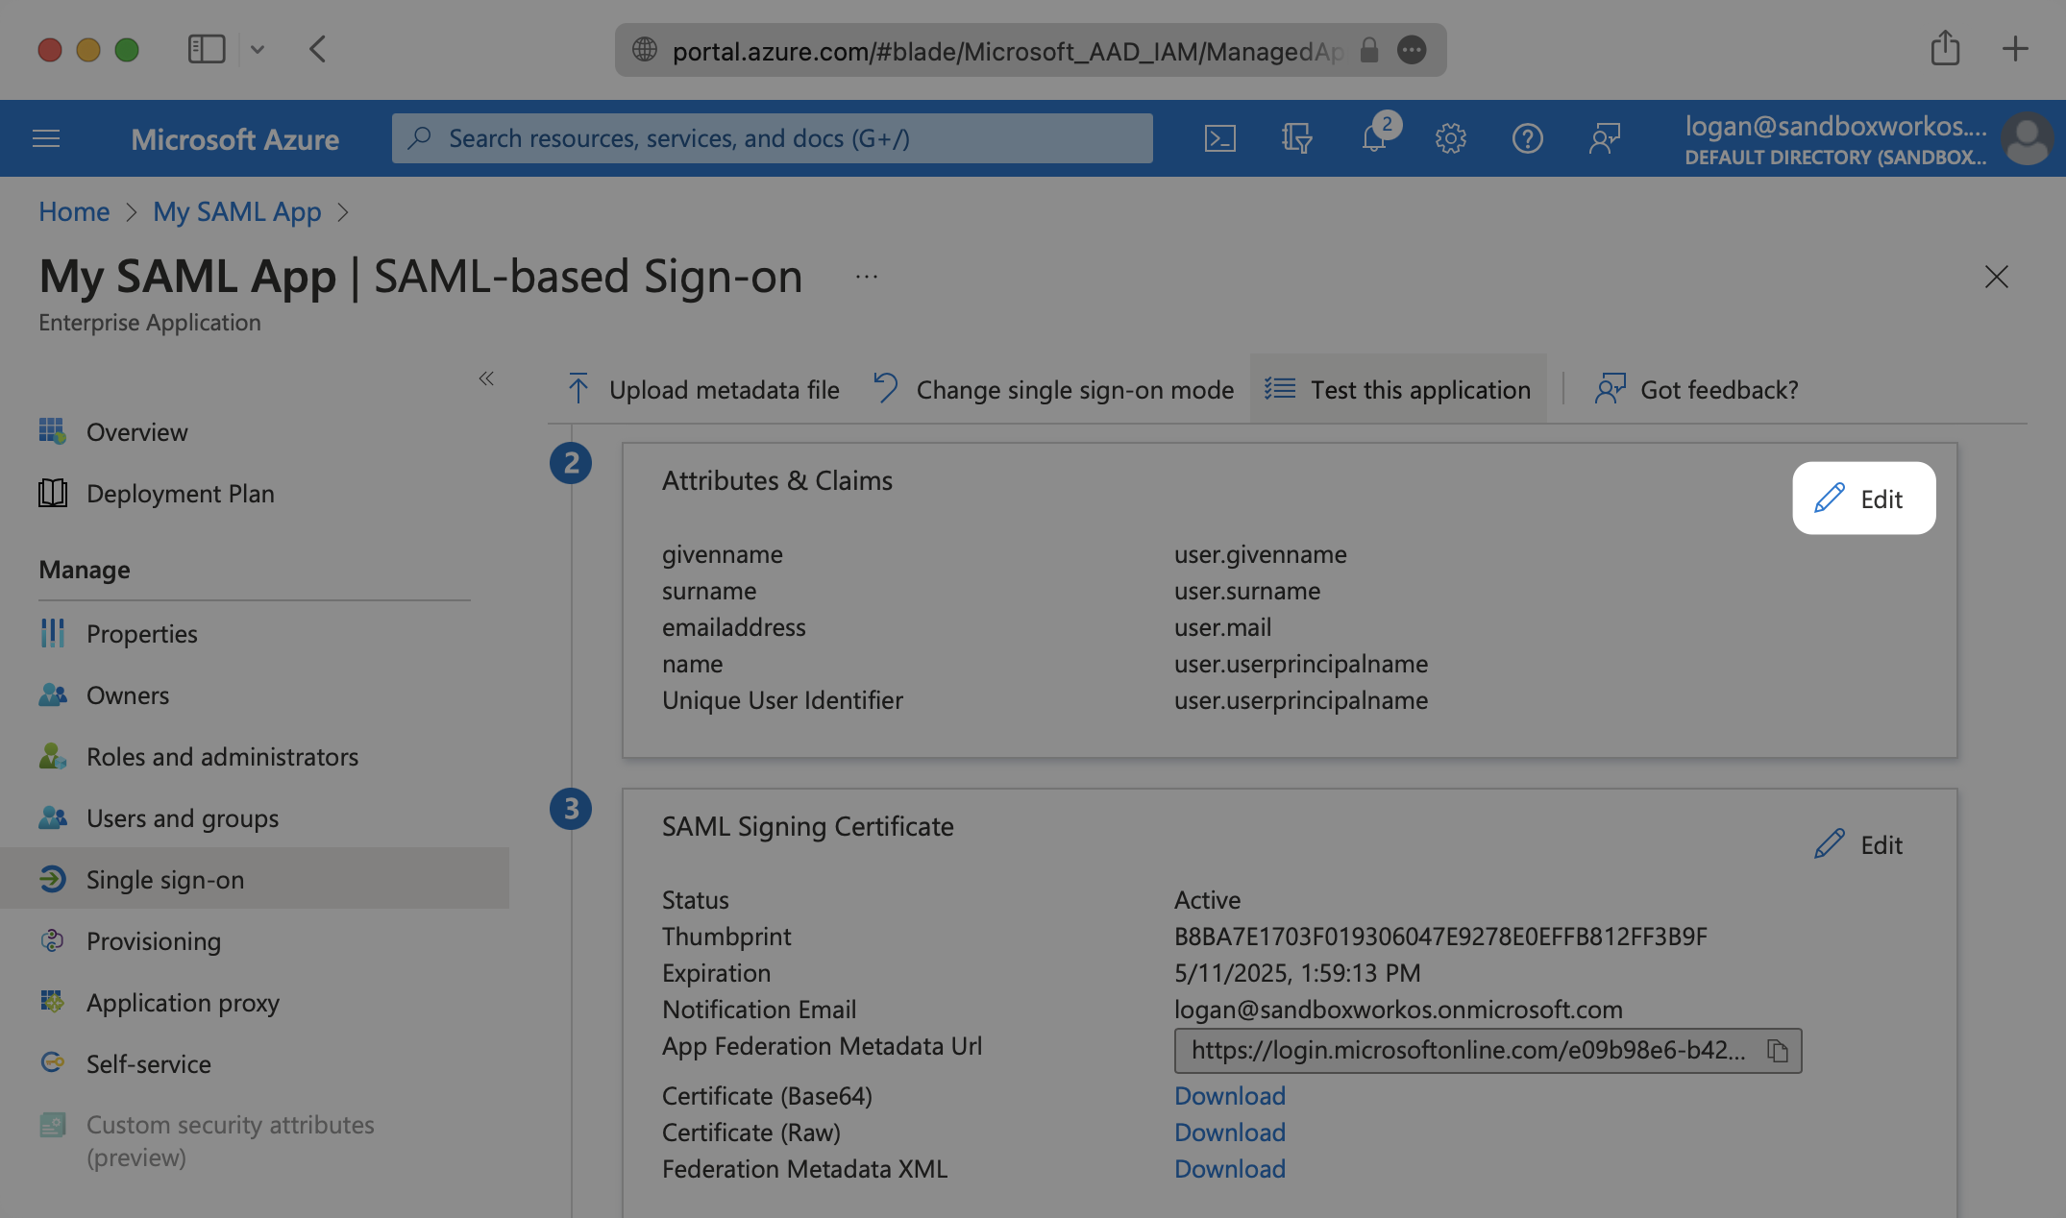Click the Home breadcrumb link
Viewport: 2066px width, 1218px height.
pyautogui.click(x=74, y=210)
